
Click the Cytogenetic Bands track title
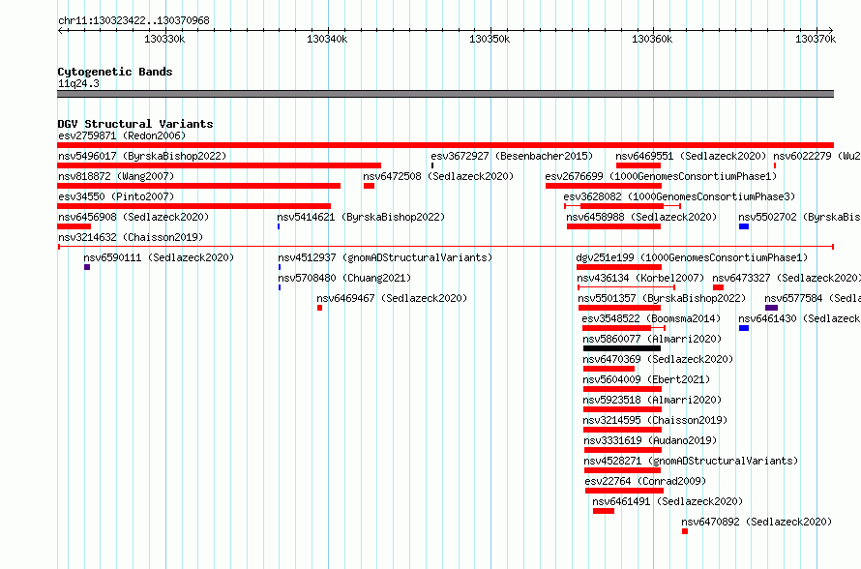click(115, 72)
